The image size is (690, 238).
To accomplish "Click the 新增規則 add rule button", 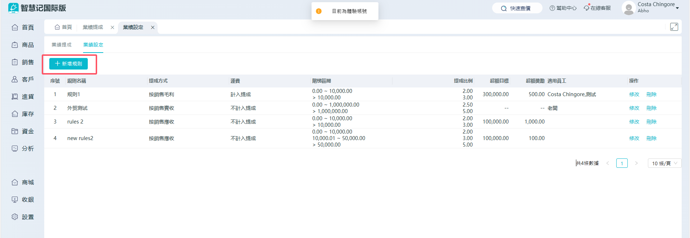I will pyautogui.click(x=68, y=64).
